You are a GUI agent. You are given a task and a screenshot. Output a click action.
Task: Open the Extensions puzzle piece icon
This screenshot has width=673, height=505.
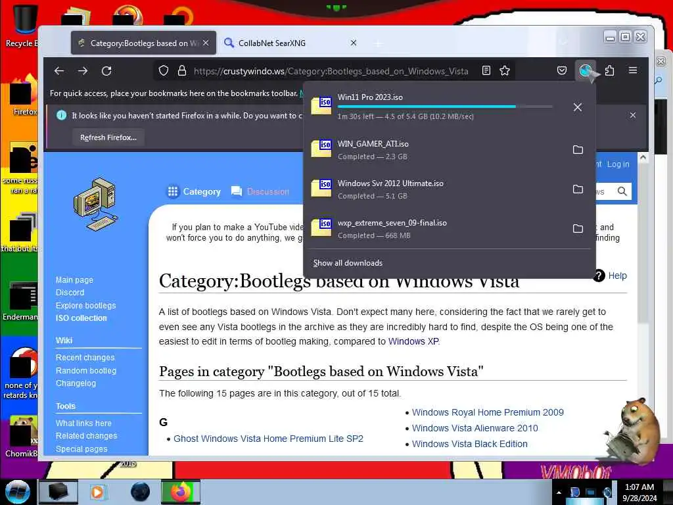tap(609, 71)
